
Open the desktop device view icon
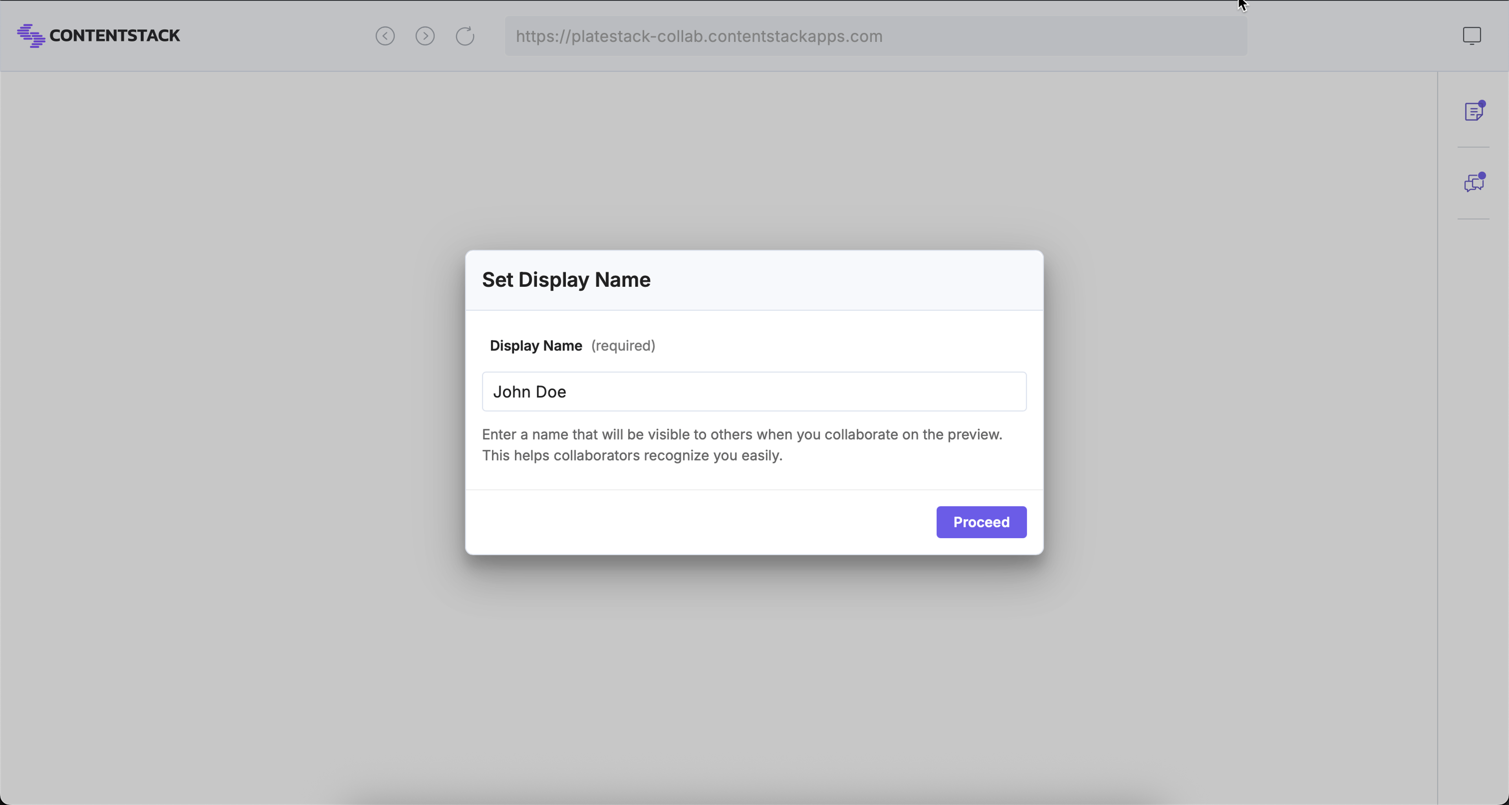click(x=1472, y=36)
